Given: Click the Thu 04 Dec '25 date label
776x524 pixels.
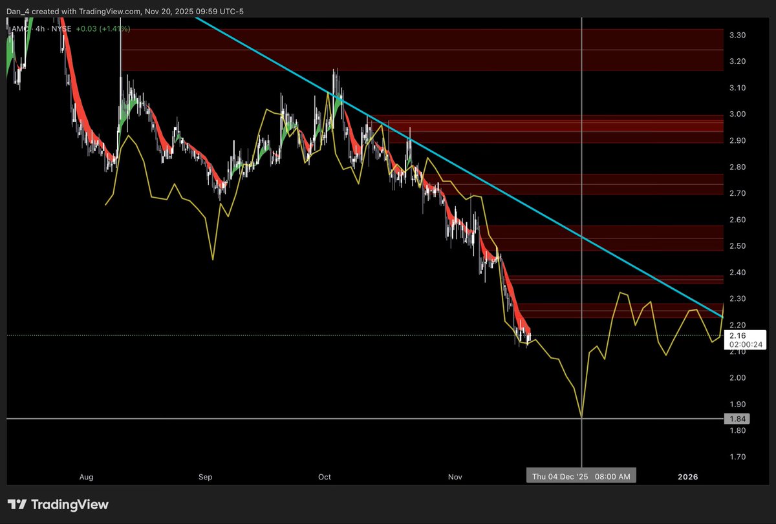Looking at the screenshot, I should 581,477.
